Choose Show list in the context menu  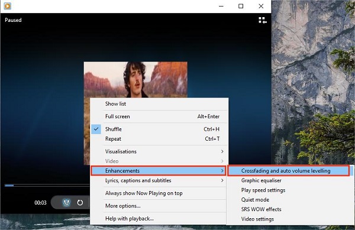point(159,104)
